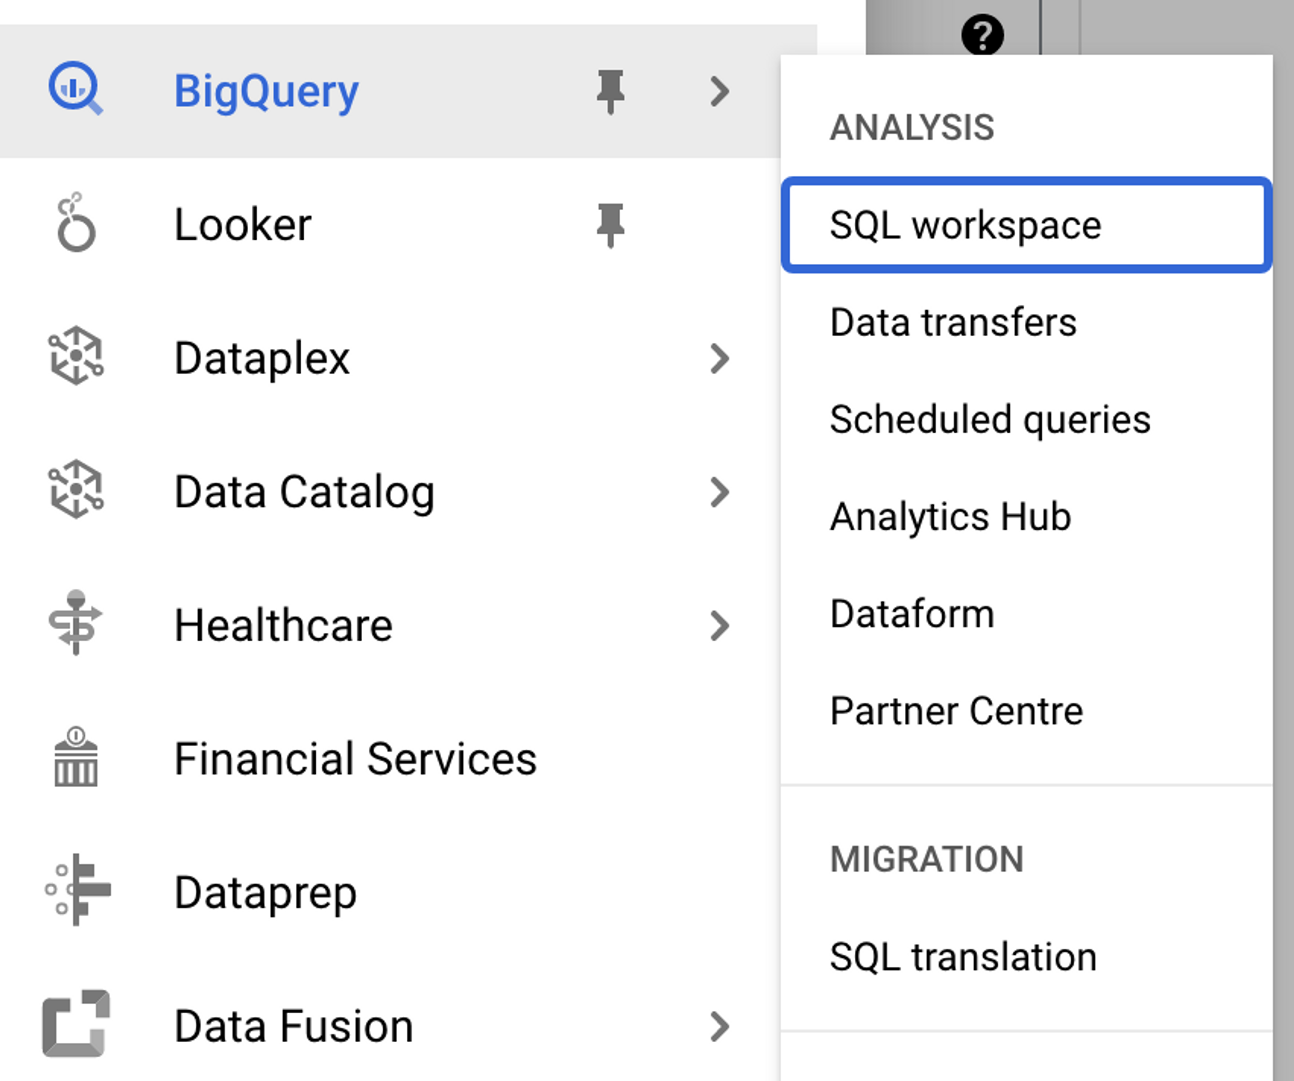Open Dataform from the submenu
The height and width of the screenshot is (1081, 1294).
click(x=1026, y=613)
